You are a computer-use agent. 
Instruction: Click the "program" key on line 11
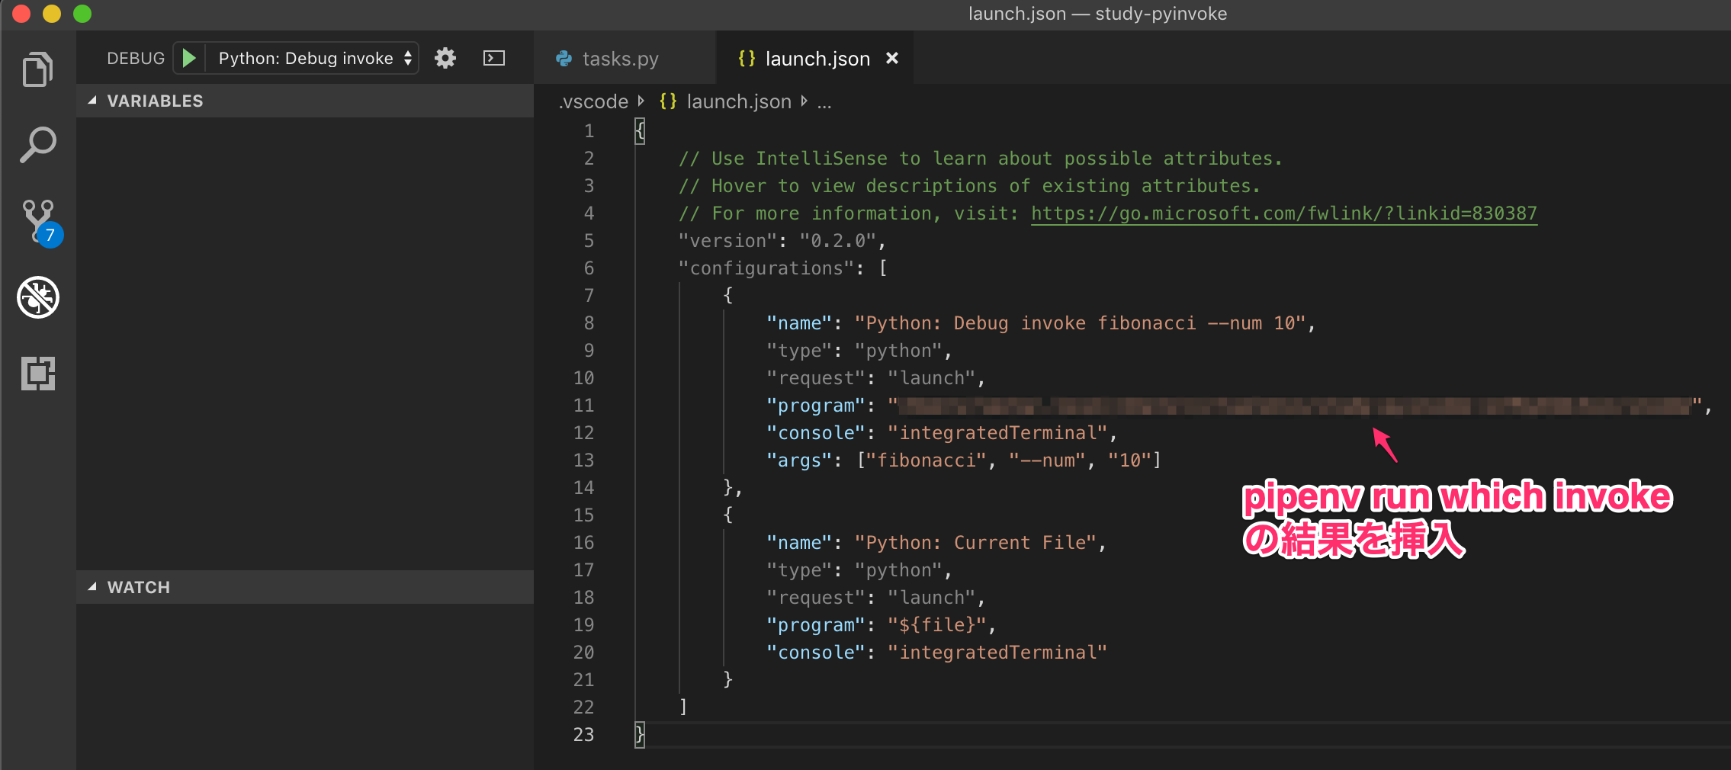click(x=815, y=406)
